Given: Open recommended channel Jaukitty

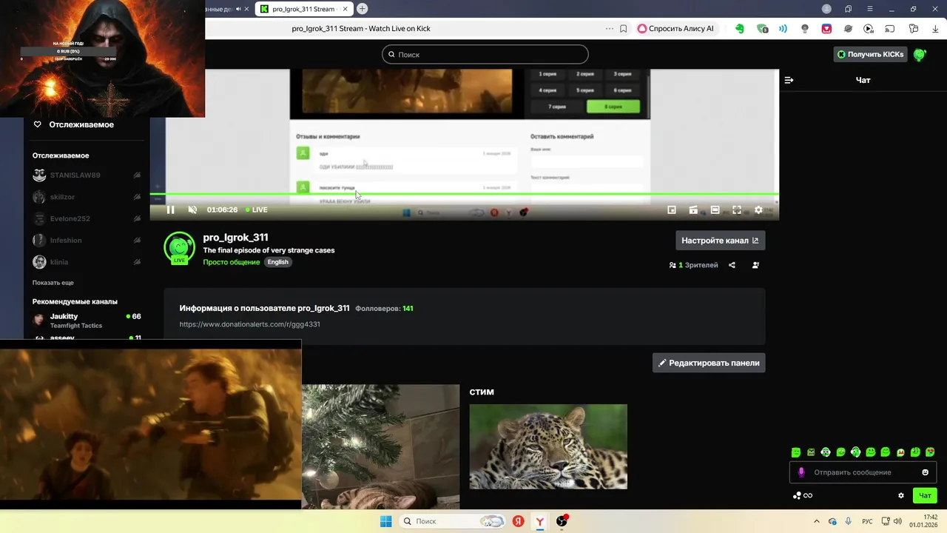Looking at the screenshot, I should pyautogui.click(x=87, y=321).
